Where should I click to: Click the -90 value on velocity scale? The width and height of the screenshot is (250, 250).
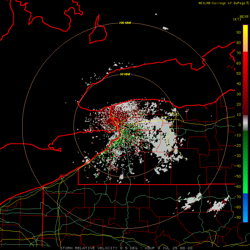[x=237, y=217]
